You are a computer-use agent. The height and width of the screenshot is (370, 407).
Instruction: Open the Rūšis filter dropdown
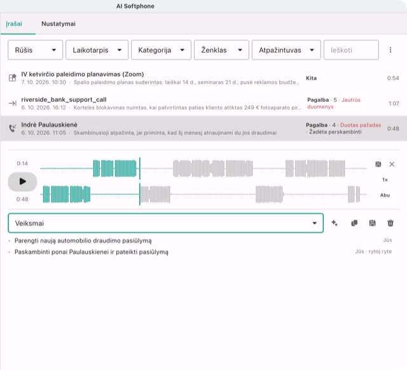click(36, 50)
